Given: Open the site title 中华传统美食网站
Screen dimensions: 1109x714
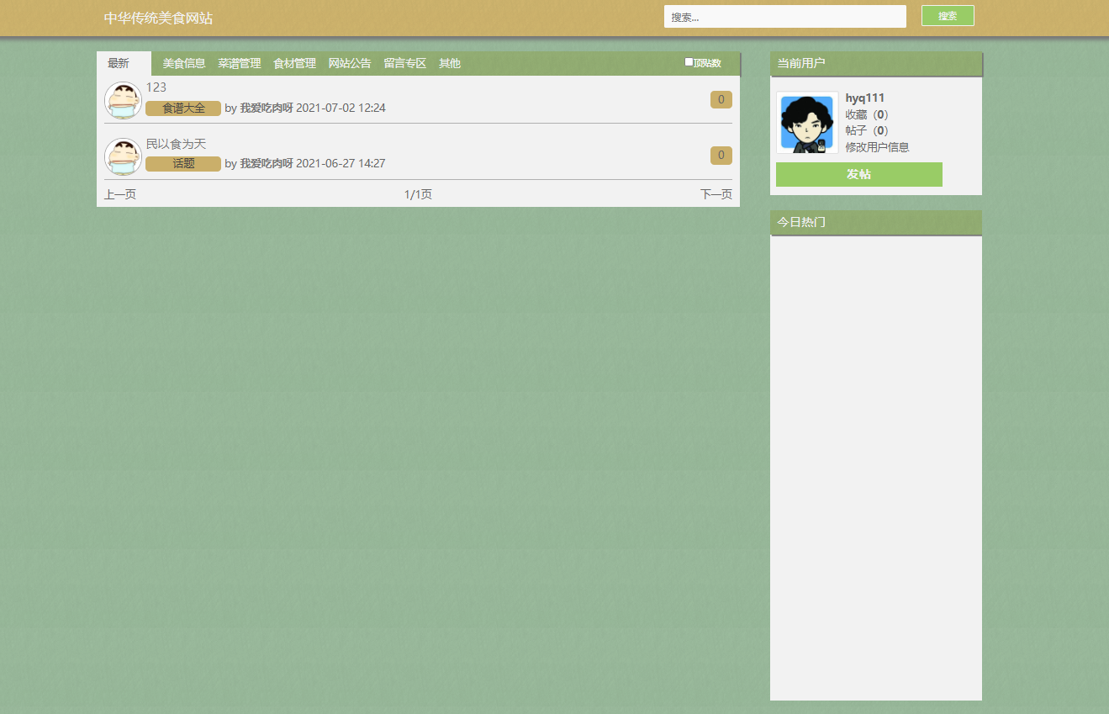Looking at the screenshot, I should (x=158, y=19).
